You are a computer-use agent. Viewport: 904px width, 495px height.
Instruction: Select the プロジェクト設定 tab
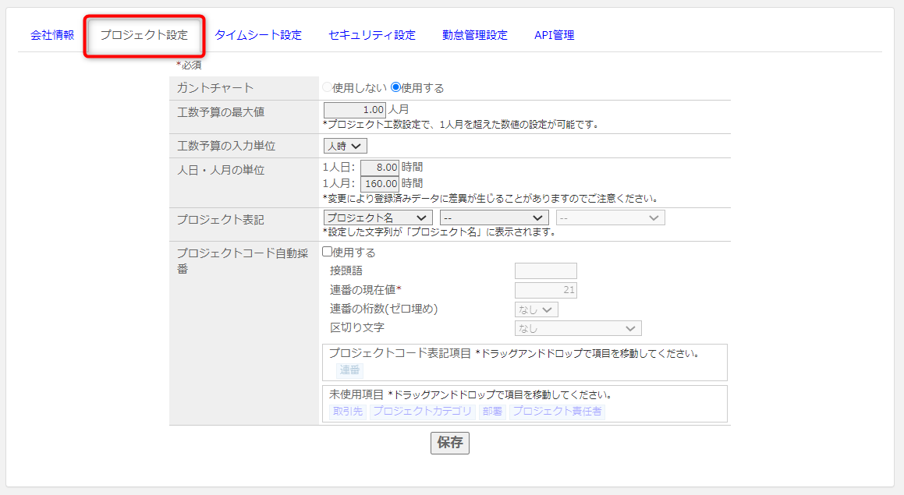(144, 35)
